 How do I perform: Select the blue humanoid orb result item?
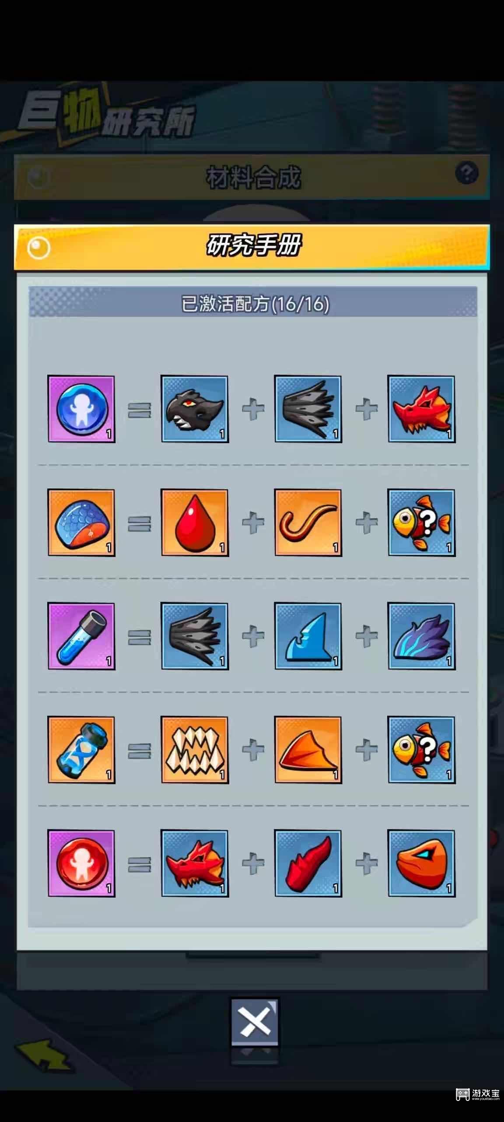click(x=81, y=409)
